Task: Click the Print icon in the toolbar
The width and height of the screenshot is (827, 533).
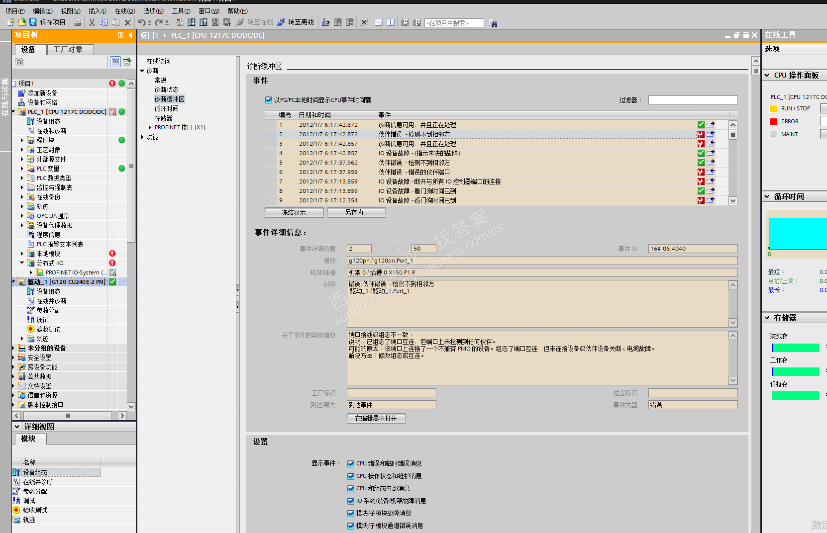Action: click(x=78, y=22)
